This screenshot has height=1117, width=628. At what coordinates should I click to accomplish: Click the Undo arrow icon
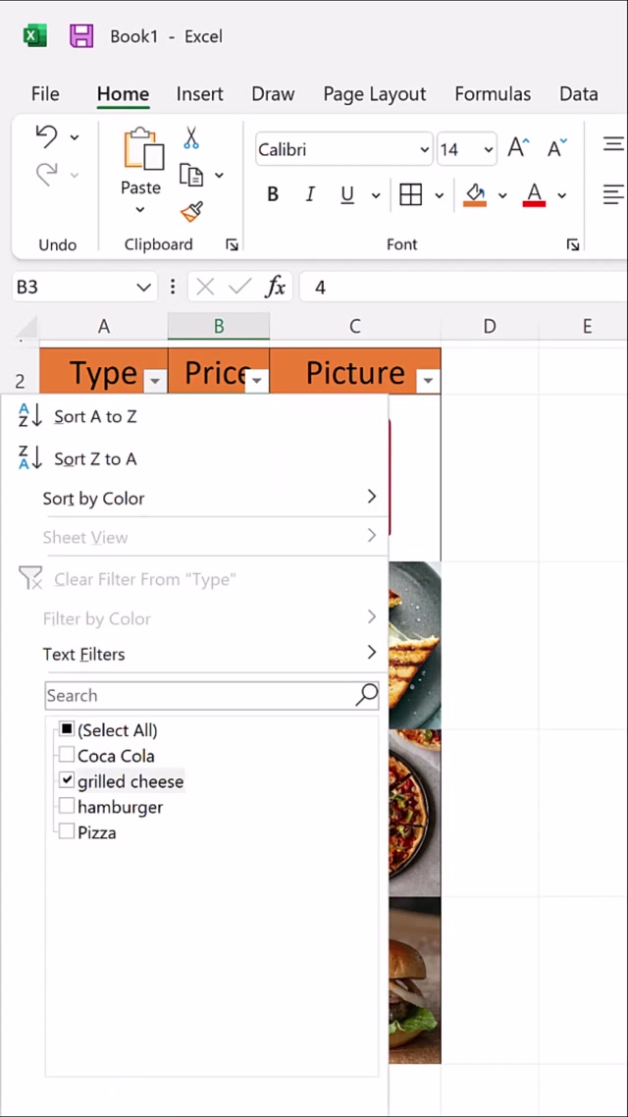tap(46, 136)
